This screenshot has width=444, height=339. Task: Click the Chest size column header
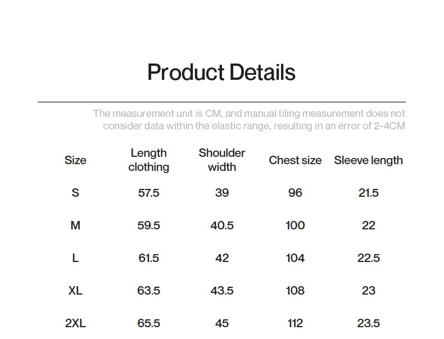pyautogui.click(x=295, y=160)
